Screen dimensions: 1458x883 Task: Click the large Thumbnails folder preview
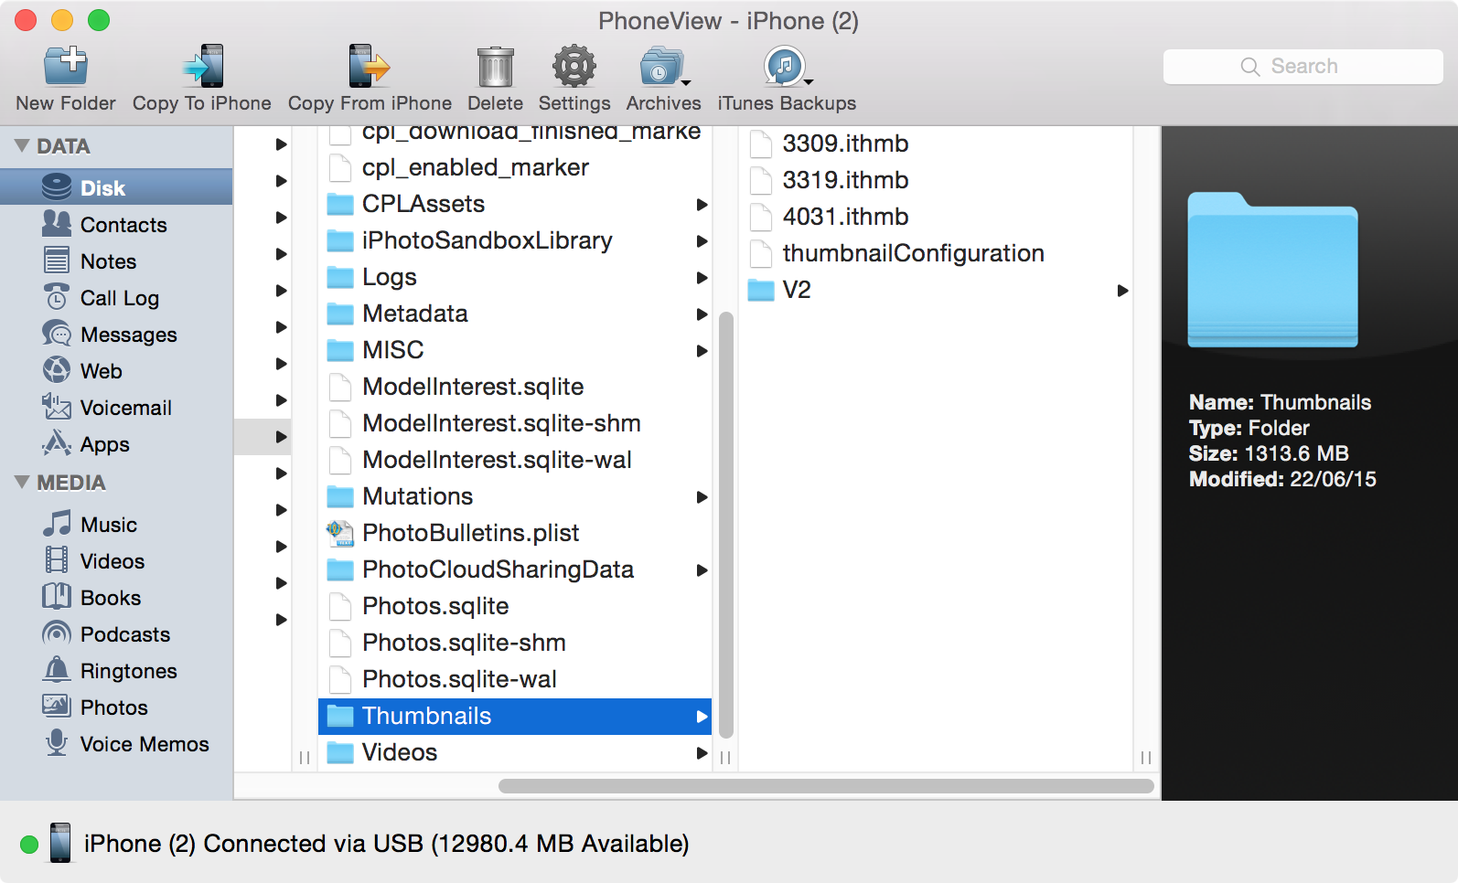1272,270
